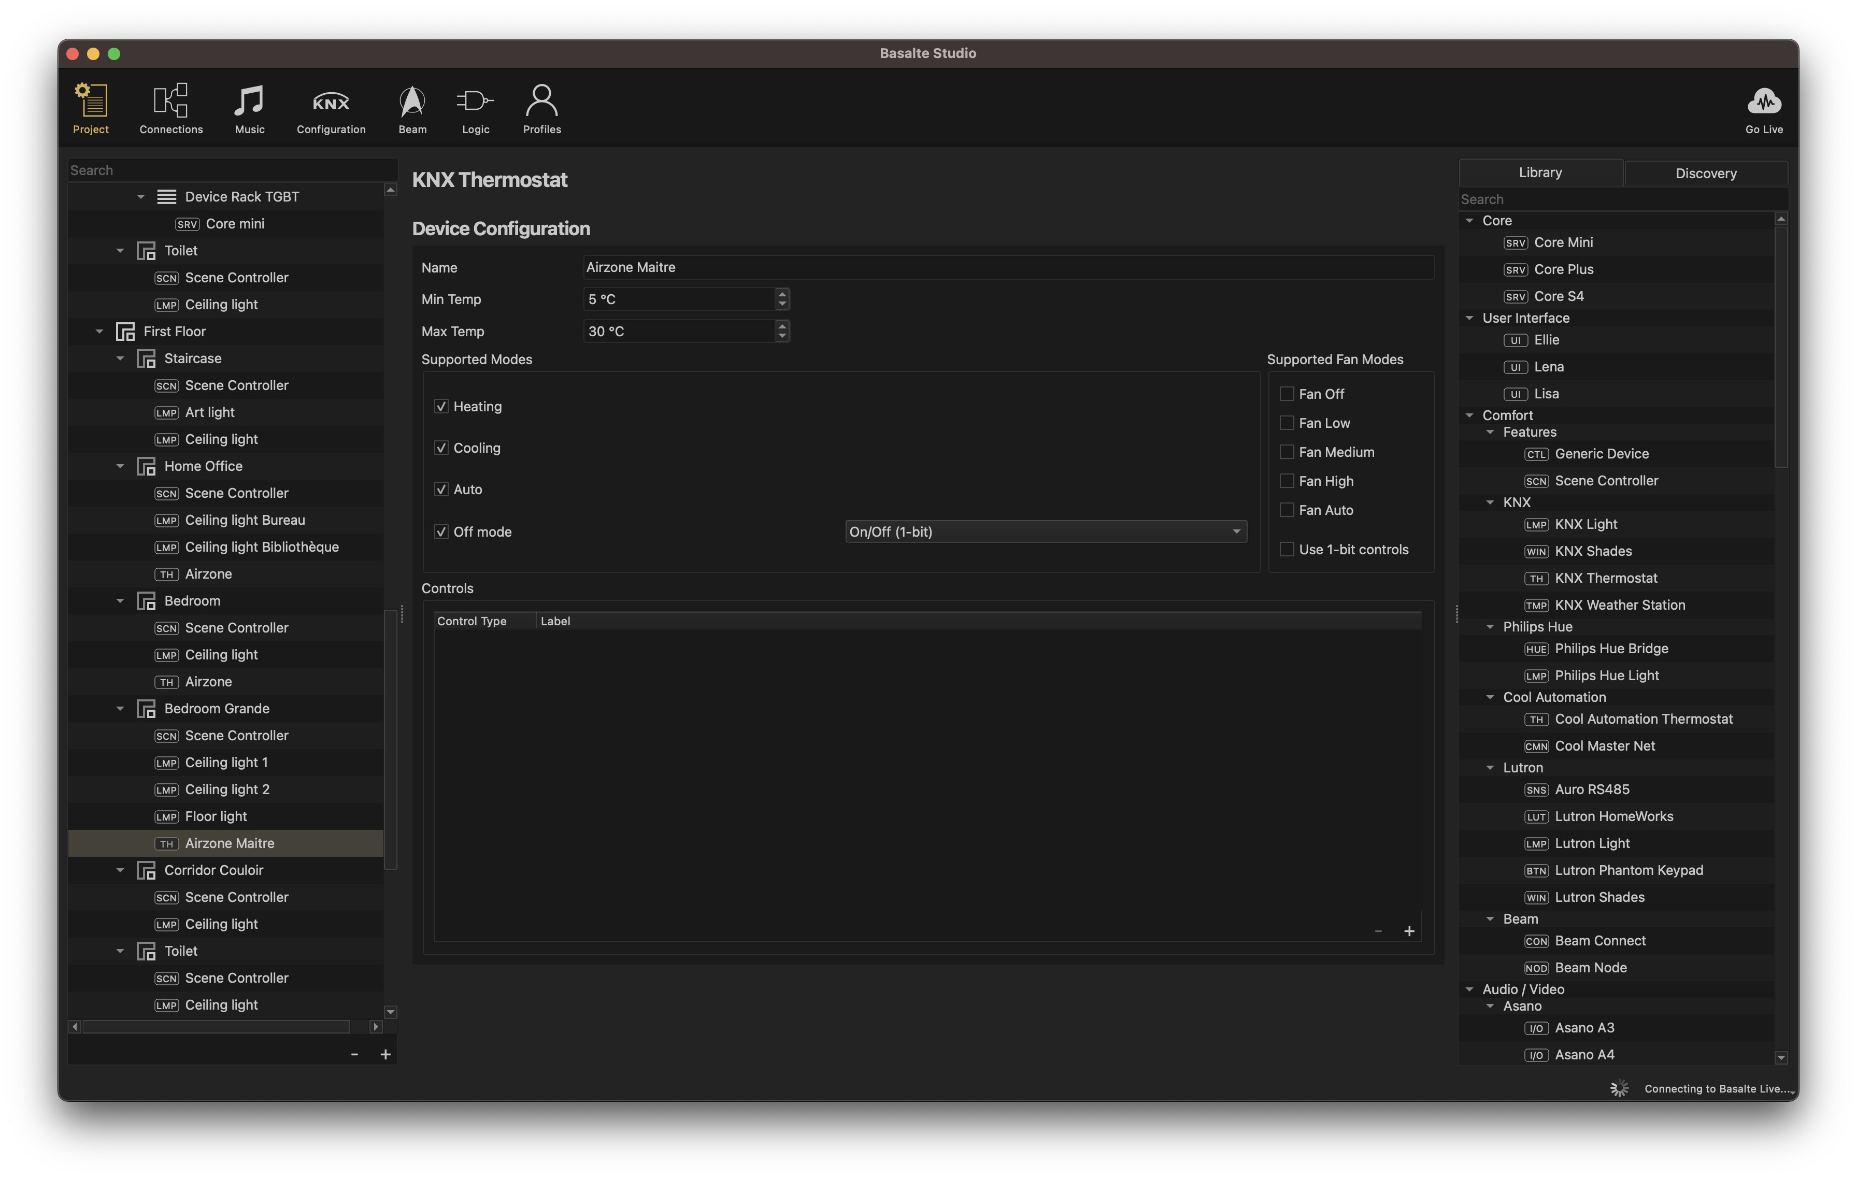Click the library Search field

[1623, 199]
